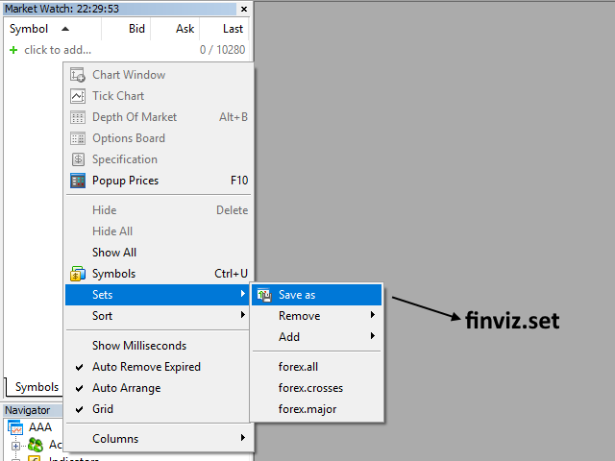Click the Depth Of Market icon
Image resolution: width=615 pixels, height=461 pixels.
(78, 117)
